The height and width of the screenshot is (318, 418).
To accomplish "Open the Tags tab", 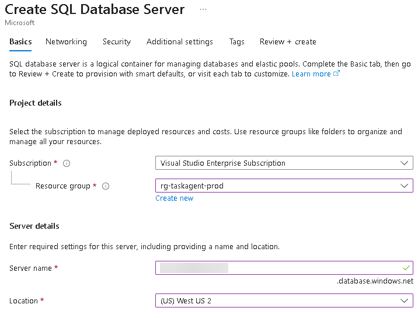I will click(x=236, y=42).
